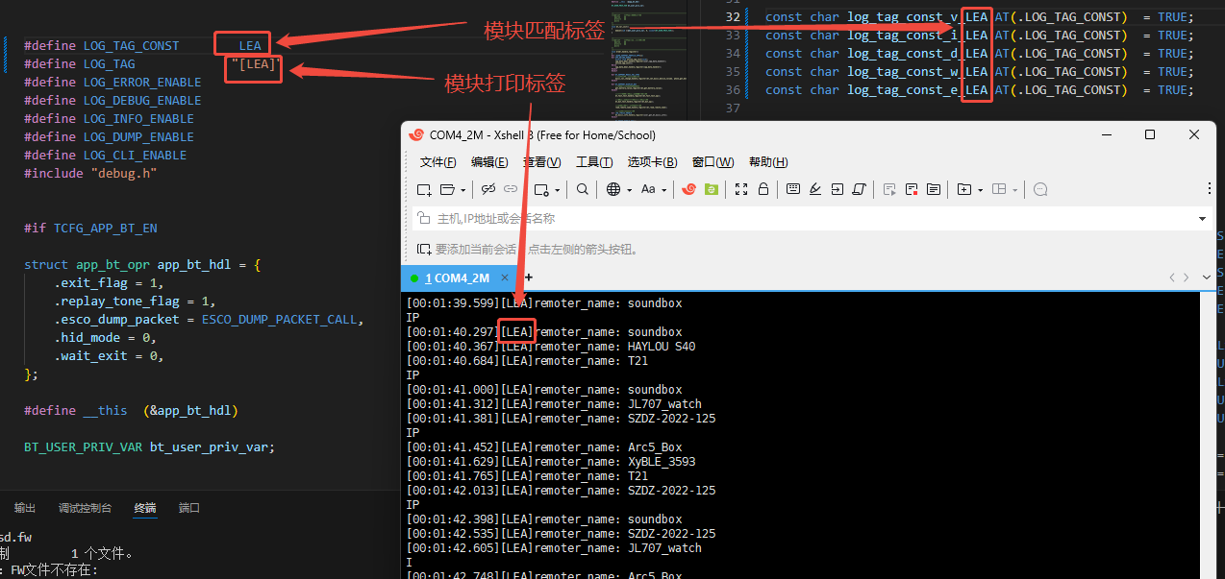This screenshot has width=1225, height=579.
Task: Open the Find magnifier icon in Xshell toolbar
Action: tap(583, 189)
